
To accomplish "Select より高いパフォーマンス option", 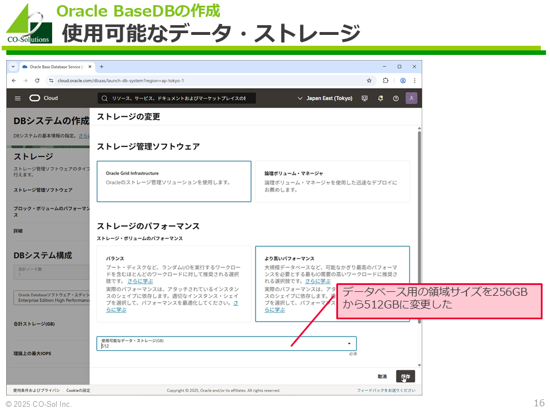I will click(332, 284).
